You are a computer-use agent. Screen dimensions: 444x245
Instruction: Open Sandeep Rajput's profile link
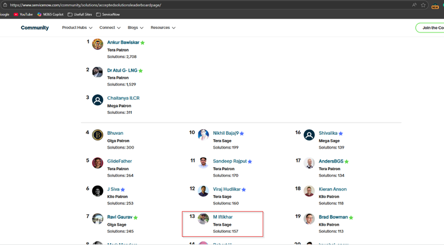229,161
